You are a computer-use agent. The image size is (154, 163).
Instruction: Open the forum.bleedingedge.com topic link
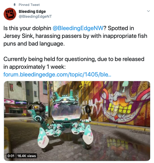(x=57, y=74)
